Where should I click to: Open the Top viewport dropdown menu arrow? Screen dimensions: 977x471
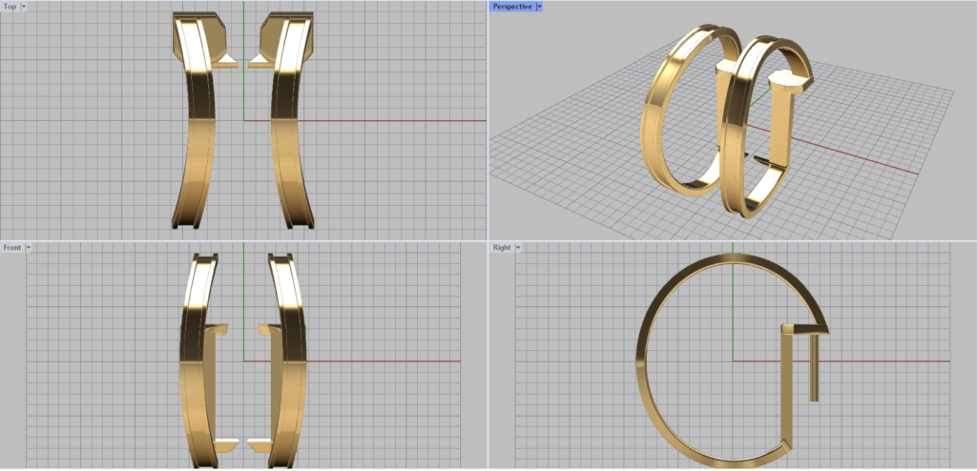click(x=23, y=7)
